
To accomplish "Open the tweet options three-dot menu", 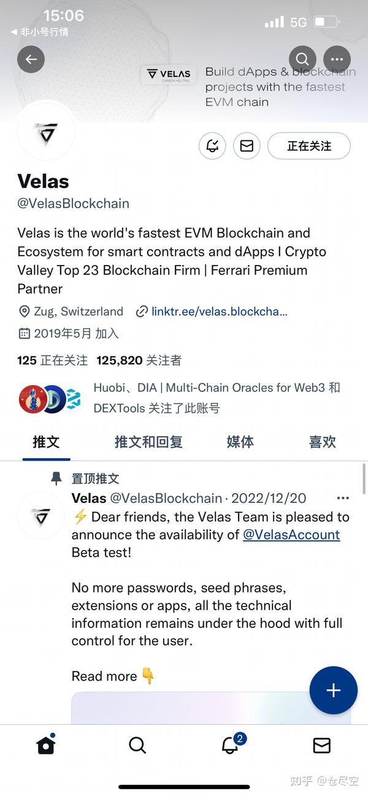I will click(342, 498).
